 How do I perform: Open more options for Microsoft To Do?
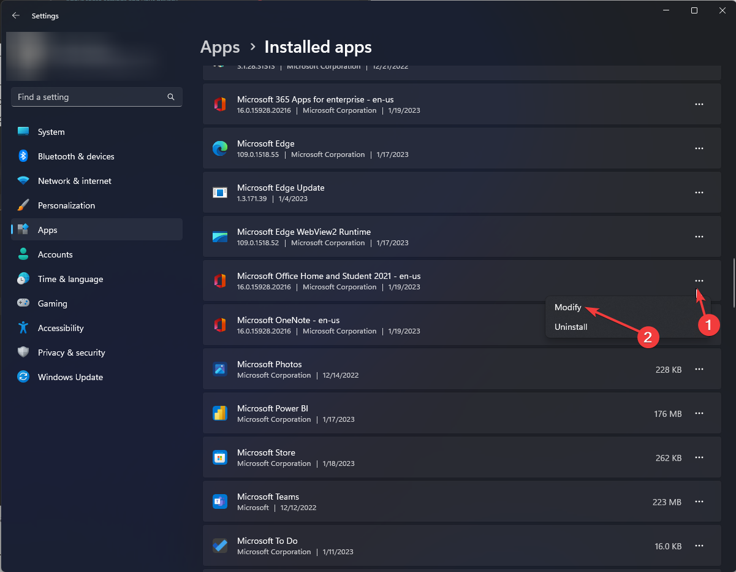(x=699, y=546)
